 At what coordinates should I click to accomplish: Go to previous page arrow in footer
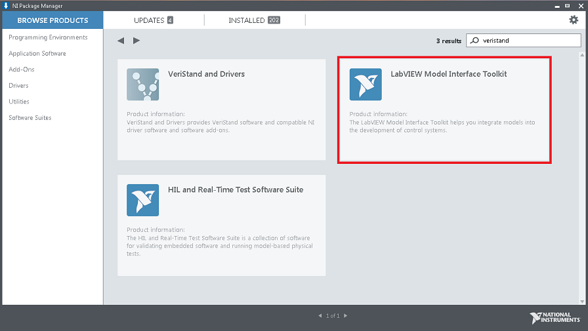(x=320, y=316)
